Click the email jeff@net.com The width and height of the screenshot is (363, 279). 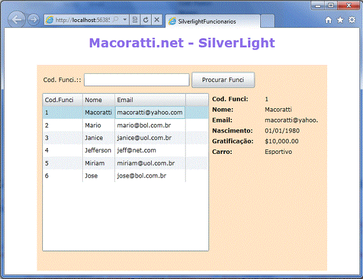(136, 150)
